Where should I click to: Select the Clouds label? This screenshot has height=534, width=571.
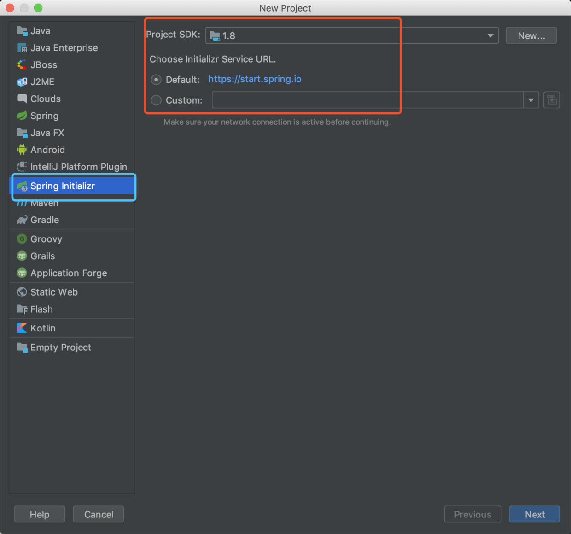coord(45,99)
